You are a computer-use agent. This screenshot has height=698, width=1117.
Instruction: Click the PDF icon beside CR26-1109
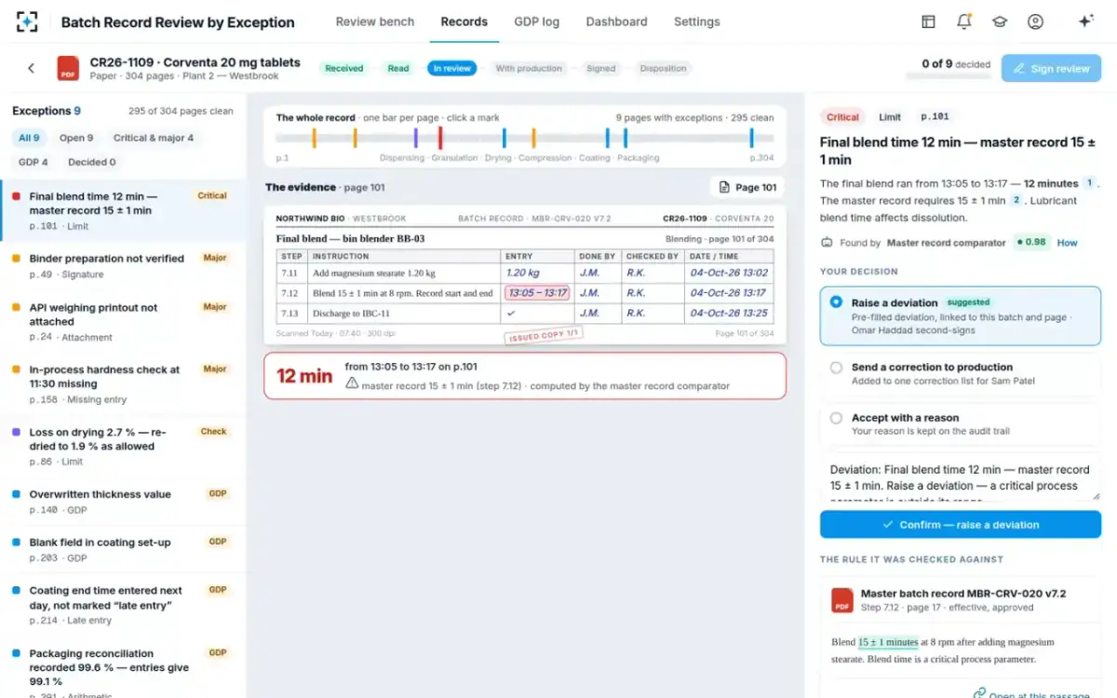(x=68, y=69)
